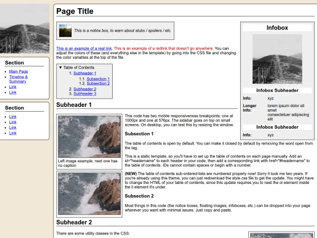Jump to Subheader 1 in contents
Viewport: 317px width, 238px height.
(x=85, y=73)
